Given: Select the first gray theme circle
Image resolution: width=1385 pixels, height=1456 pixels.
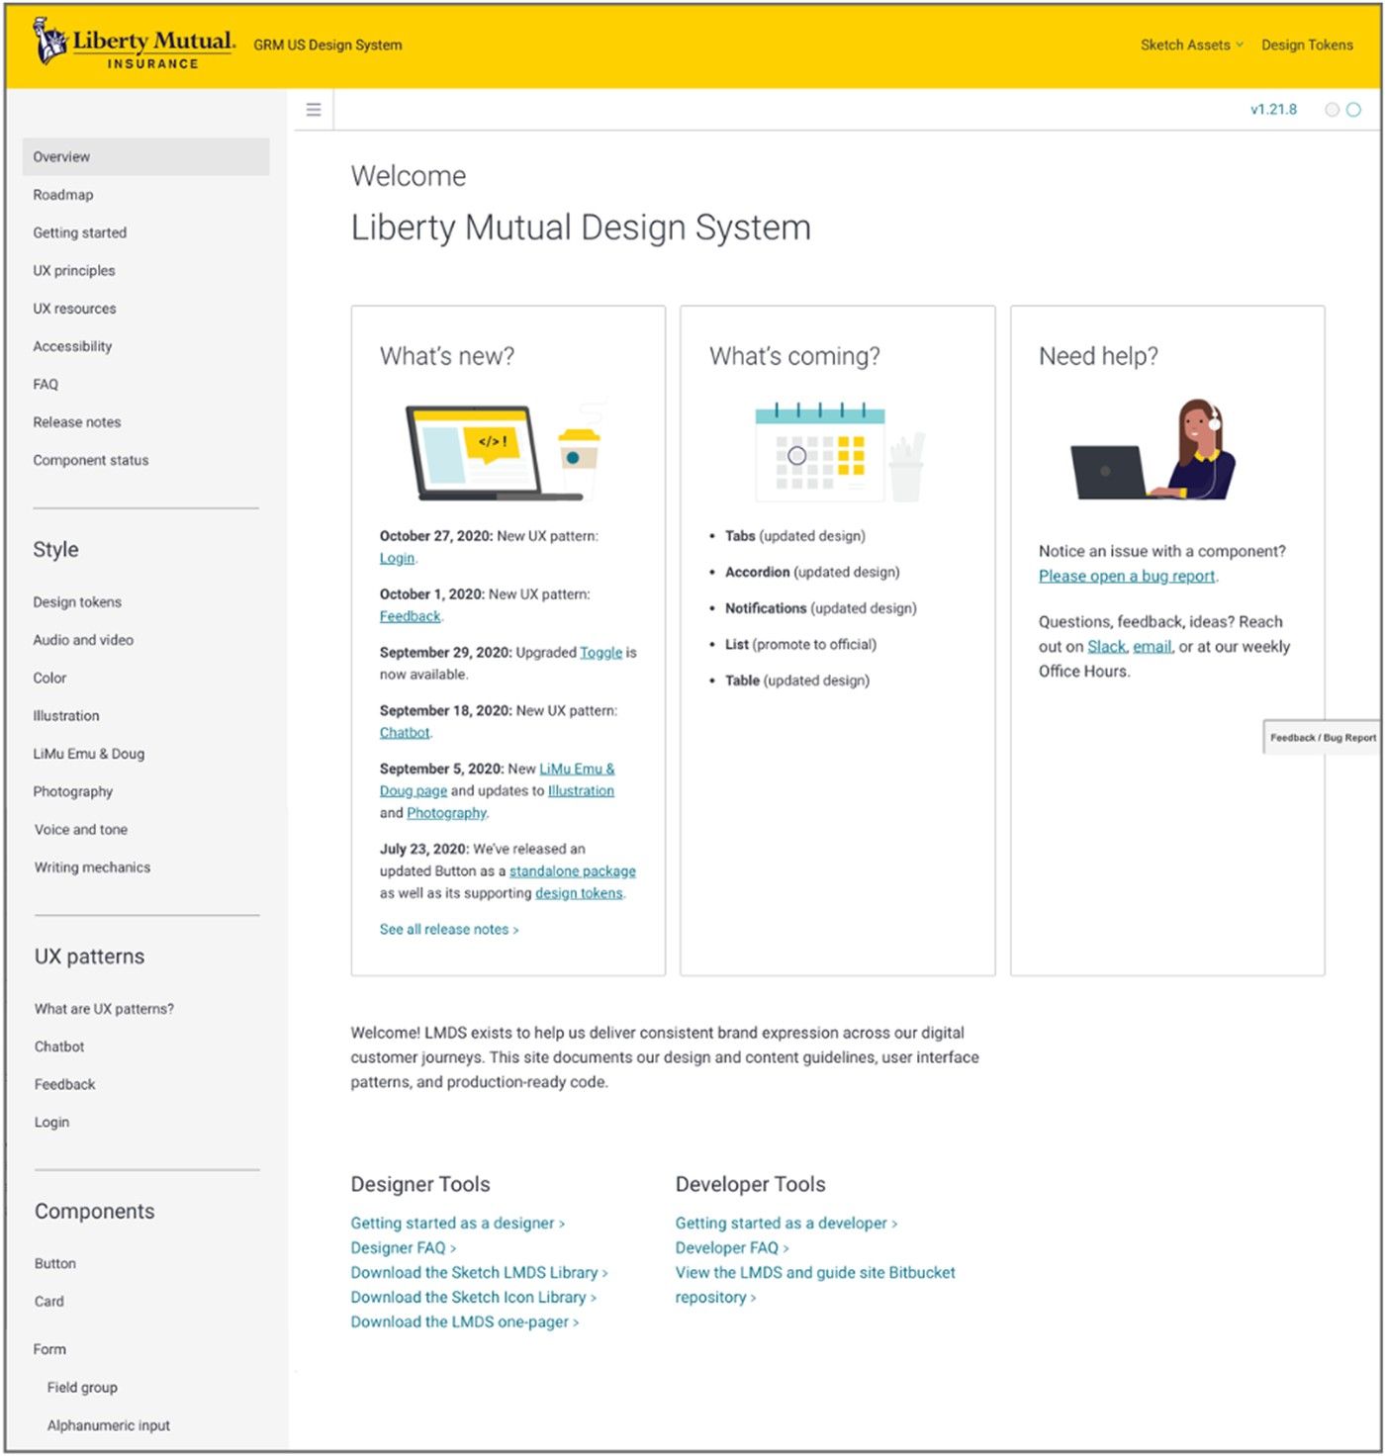Looking at the screenshot, I should (1332, 110).
